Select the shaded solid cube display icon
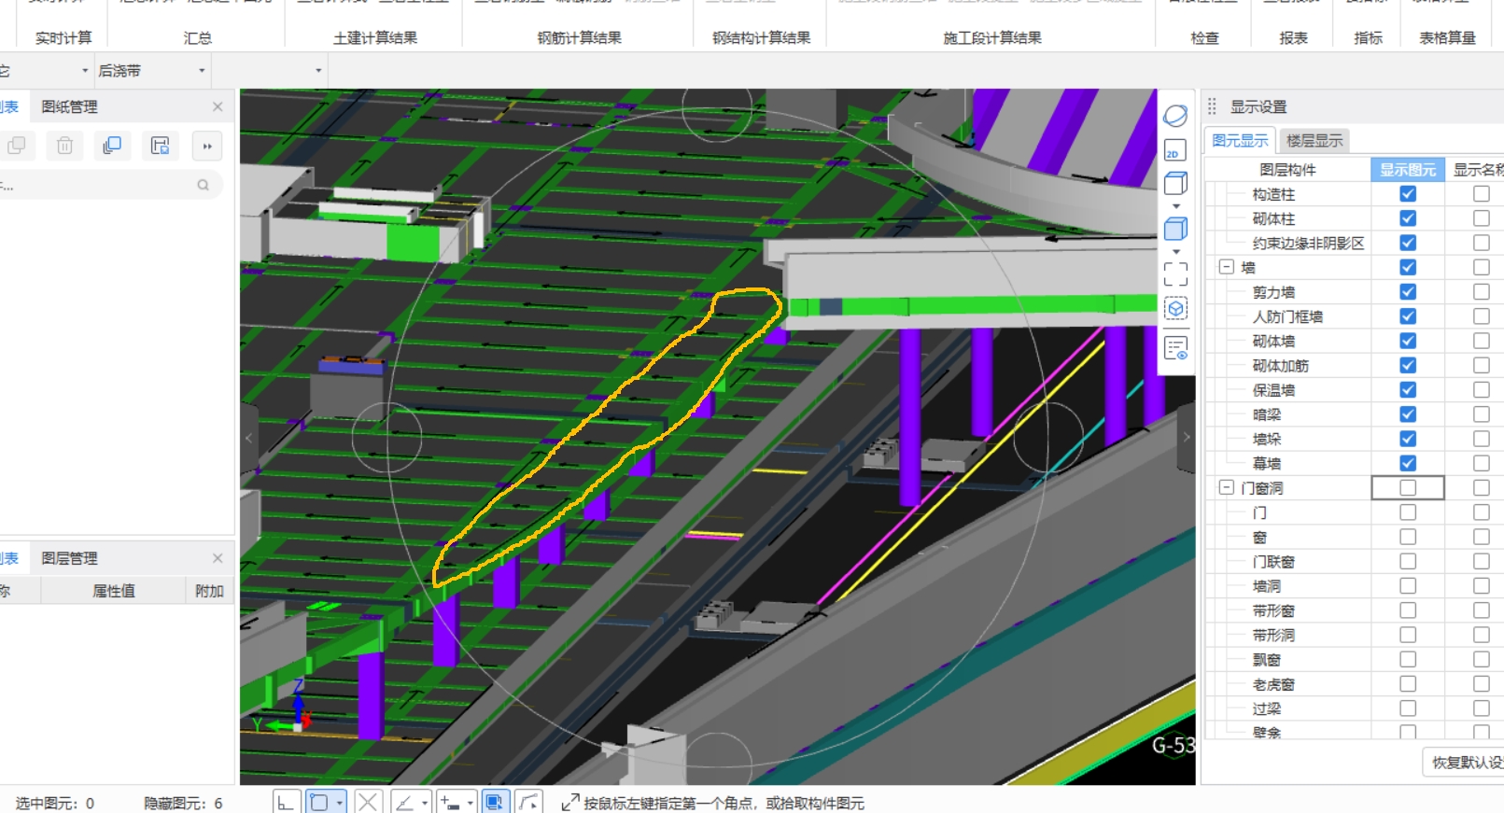The height and width of the screenshot is (813, 1504). [x=1175, y=229]
